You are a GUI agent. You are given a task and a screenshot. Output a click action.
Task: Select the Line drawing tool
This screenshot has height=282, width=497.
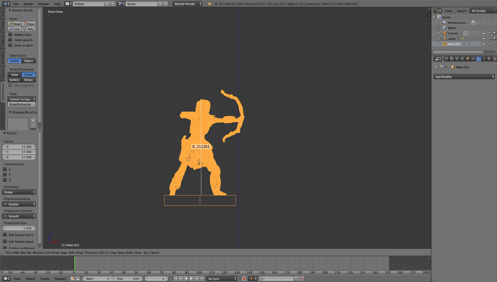(x=14, y=29)
